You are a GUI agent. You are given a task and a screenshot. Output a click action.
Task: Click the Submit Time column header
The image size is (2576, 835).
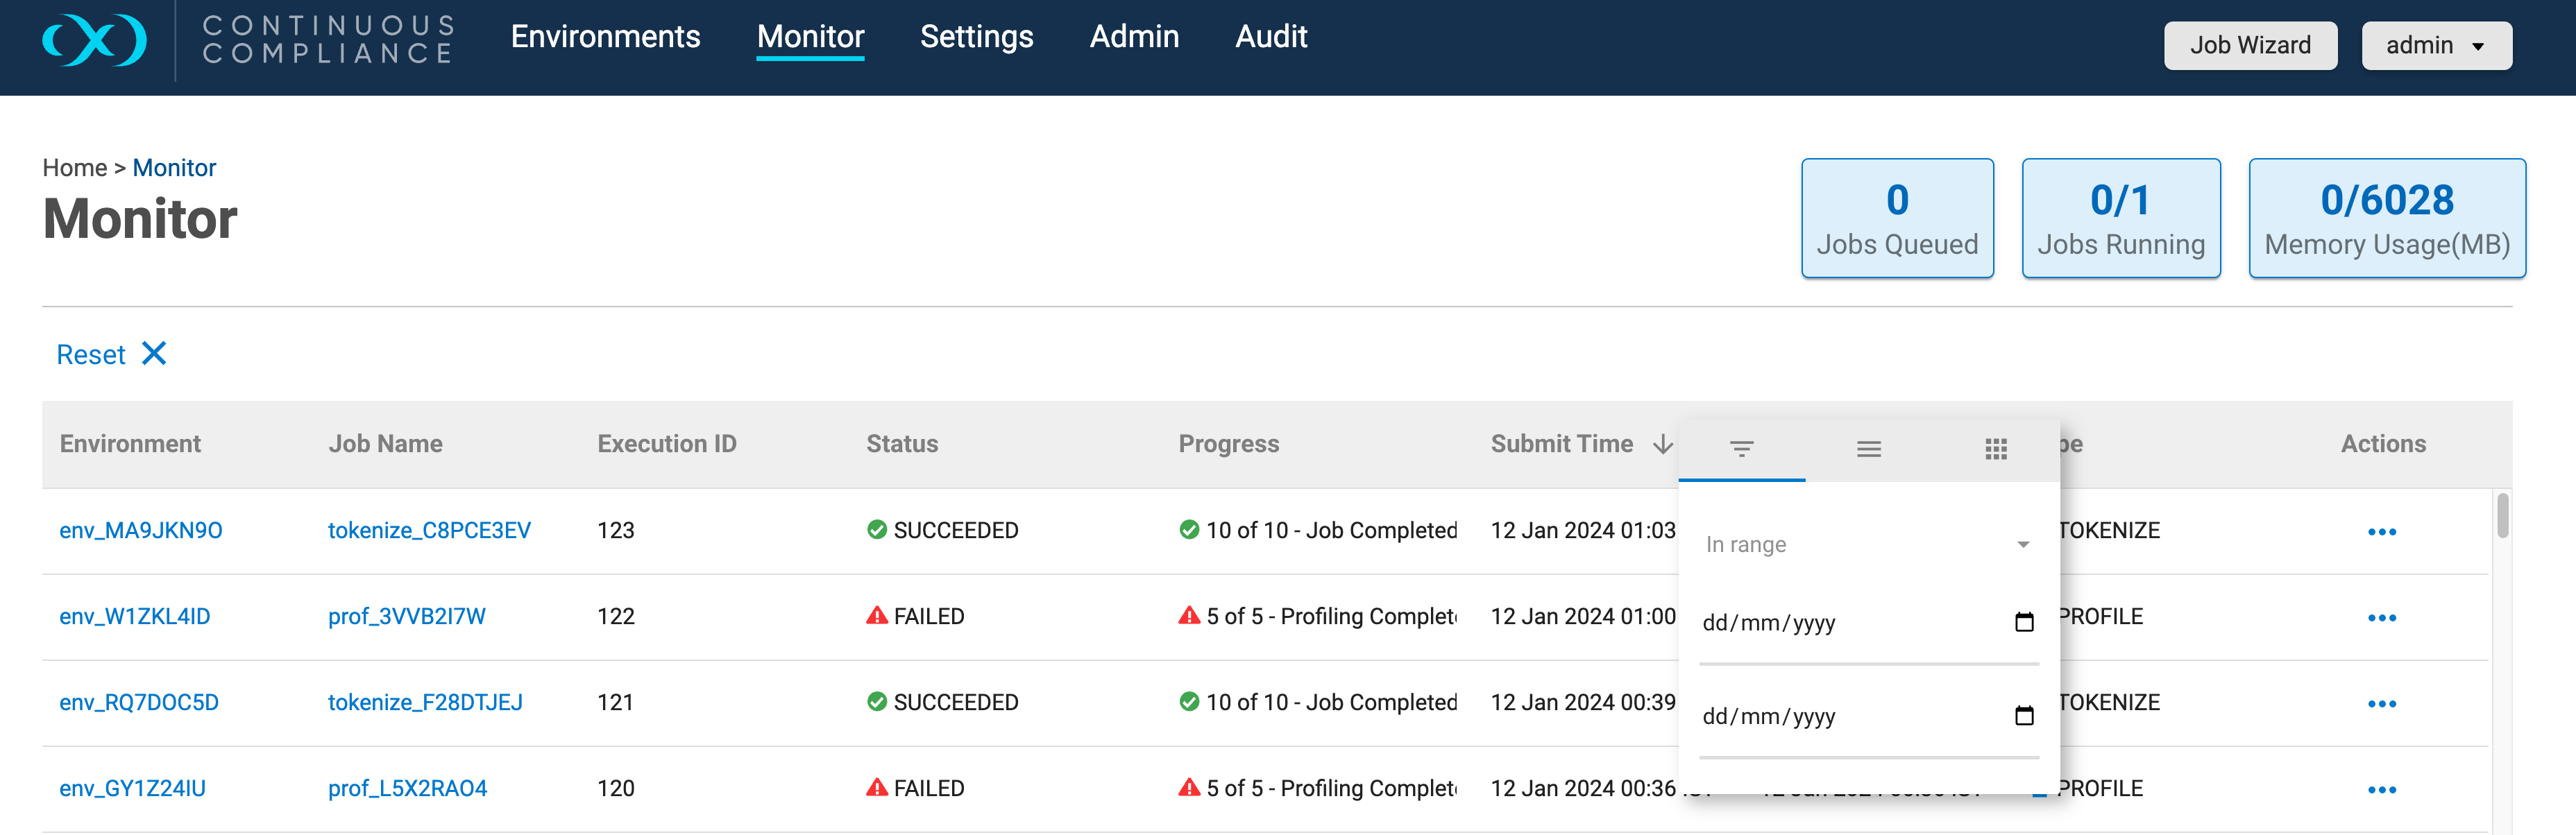pyautogui.click(x=1561, y=443)
